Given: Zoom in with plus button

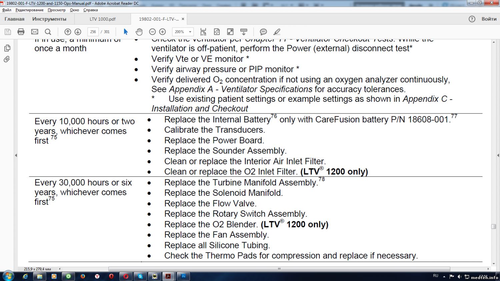Looking at the screenshot, I should coord(162,32).
